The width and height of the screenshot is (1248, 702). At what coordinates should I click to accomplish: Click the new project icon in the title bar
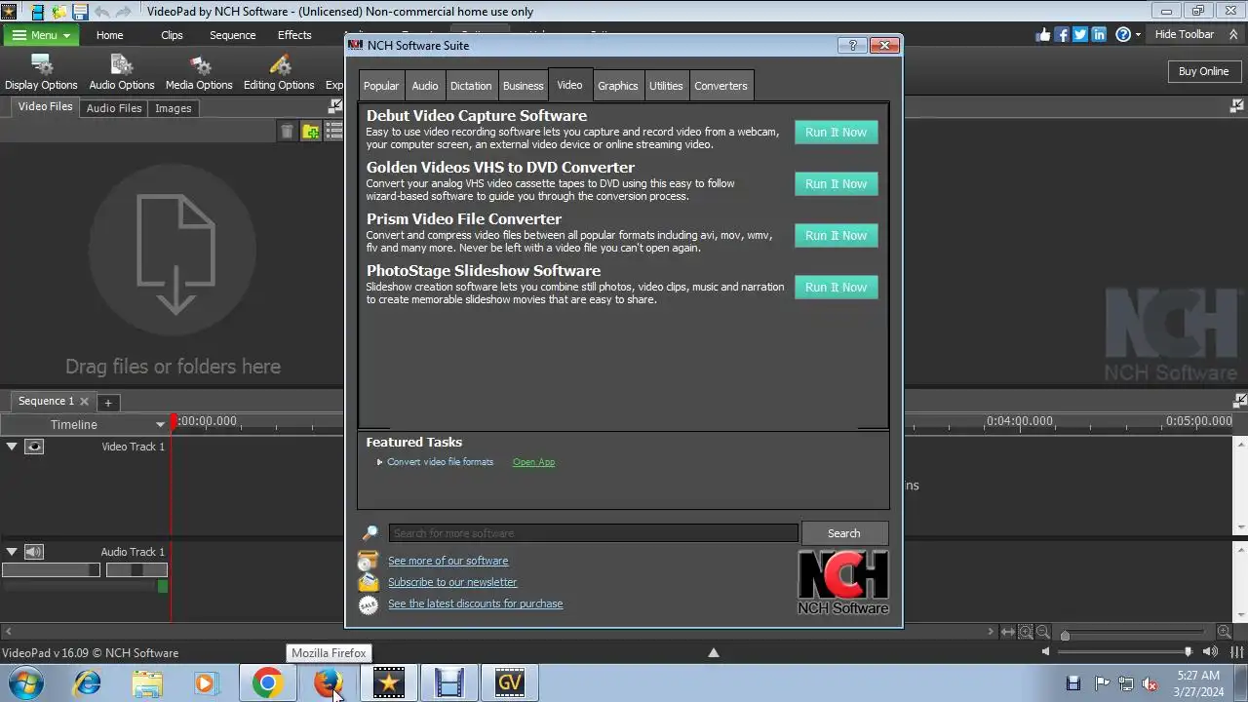pos(36,12)
